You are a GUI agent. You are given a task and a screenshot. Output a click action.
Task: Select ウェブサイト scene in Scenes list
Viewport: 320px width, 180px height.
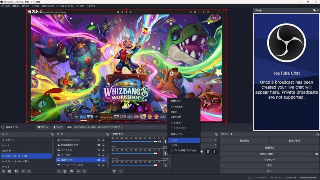coord(26,151)
